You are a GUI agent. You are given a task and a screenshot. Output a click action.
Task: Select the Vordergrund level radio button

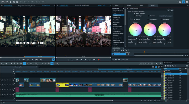coord(148,19)
